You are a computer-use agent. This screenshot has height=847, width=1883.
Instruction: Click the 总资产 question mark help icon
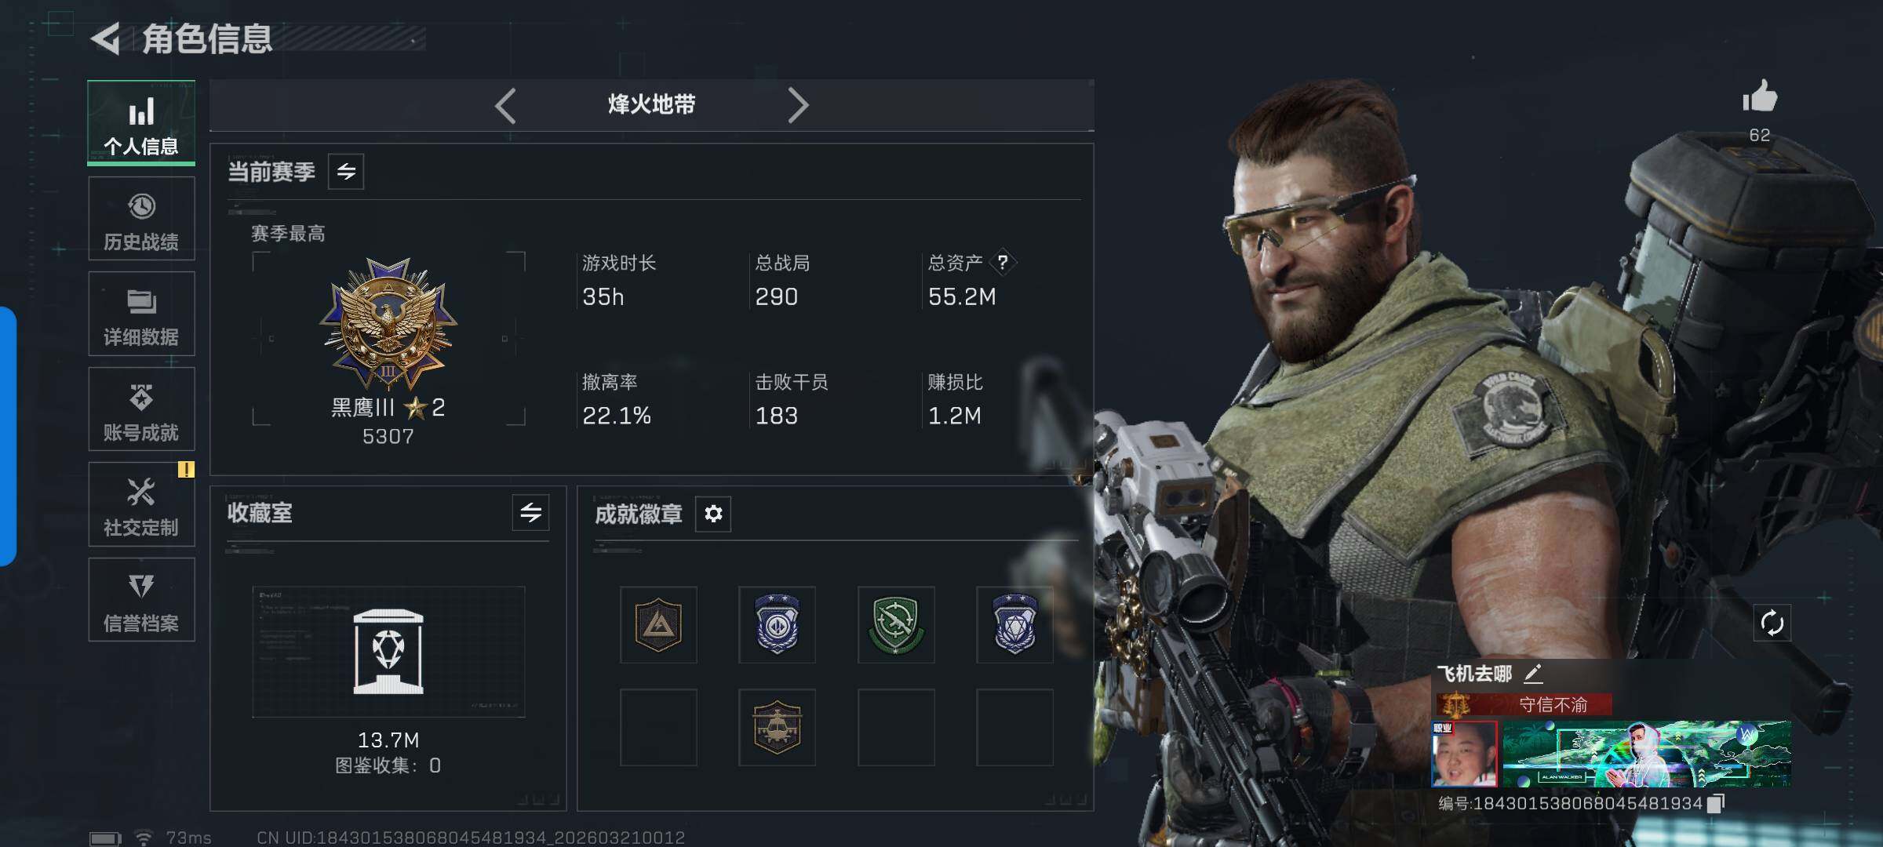coord(1003,262)
